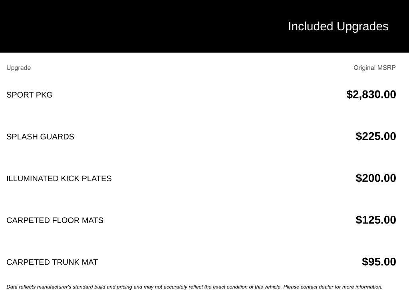Click the $200.00 price
Screen dimensions: 409x306
376,178
